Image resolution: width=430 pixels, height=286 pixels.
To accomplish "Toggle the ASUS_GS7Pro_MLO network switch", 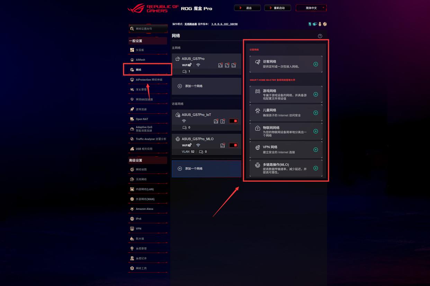I will coord(233,145).
